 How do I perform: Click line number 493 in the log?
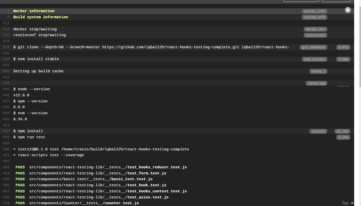tap(6, 167)
